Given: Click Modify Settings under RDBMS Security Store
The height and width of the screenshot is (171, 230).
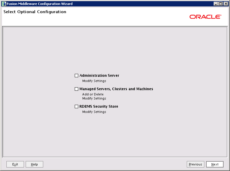Looking at the screenshot, I should (x=94, y=112).
